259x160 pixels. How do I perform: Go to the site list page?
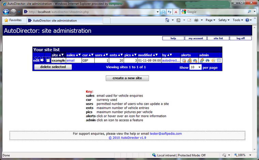[x=218, y=38]
